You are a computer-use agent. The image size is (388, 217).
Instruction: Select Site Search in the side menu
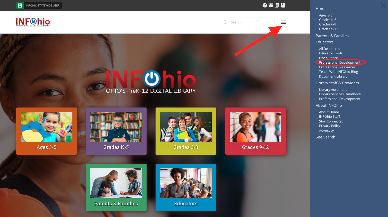point(325,137)
